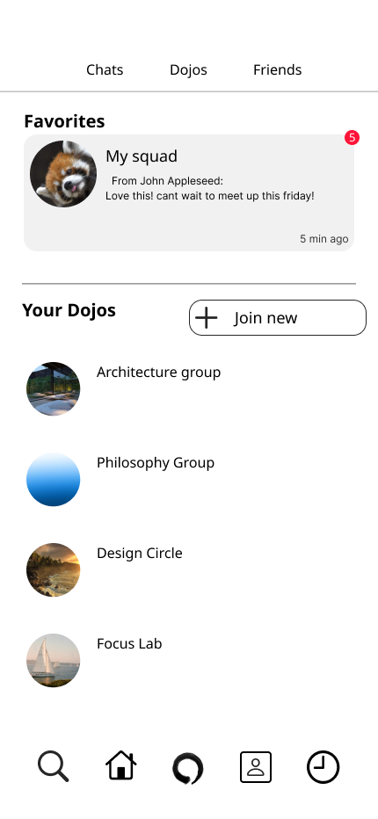Tap the sailboat Focus Lab avatar

[x=54, y=660]
